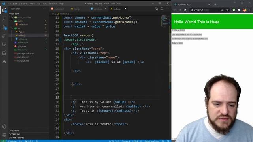Open package-lock.json in the file tree
This screenshot has width=253, height=142.
coord(25,54)
